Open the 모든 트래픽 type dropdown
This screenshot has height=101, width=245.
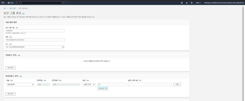(x=21, y=85)
